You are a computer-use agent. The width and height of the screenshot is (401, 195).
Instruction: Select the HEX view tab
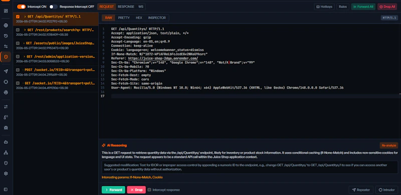click(x=139, y=18)
